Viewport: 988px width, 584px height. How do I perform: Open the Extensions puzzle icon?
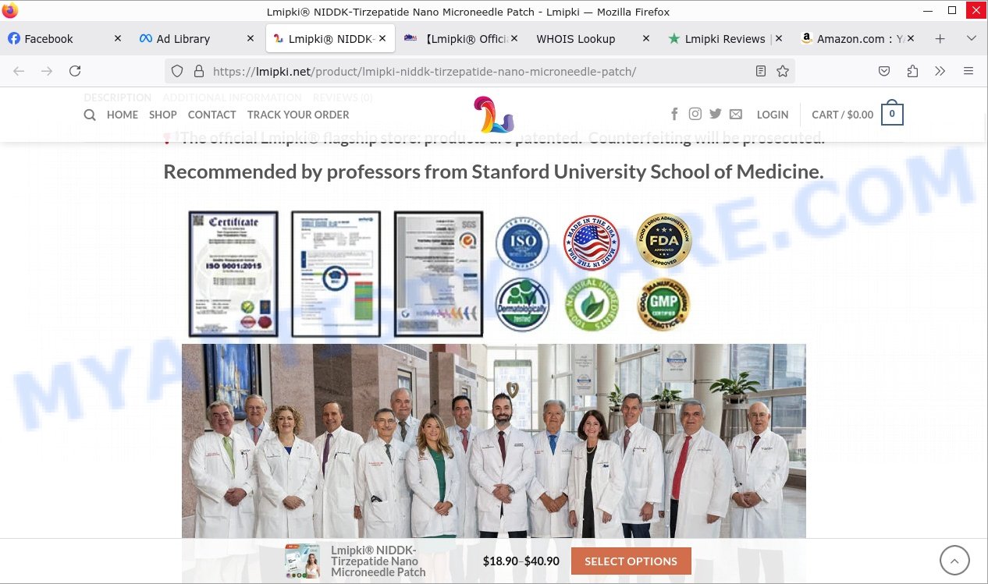pos(912,71)
